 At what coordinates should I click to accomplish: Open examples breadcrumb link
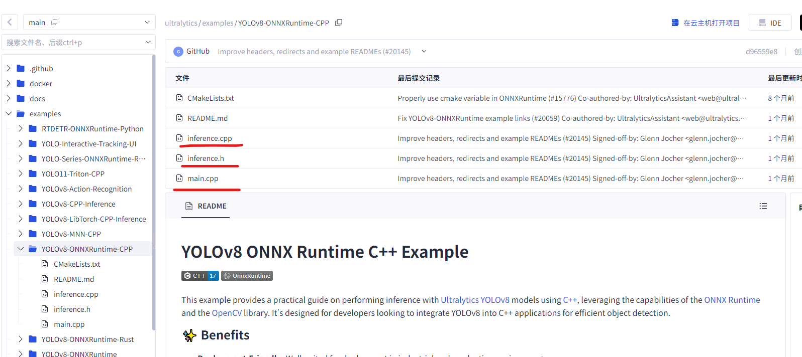click(218, 23)
